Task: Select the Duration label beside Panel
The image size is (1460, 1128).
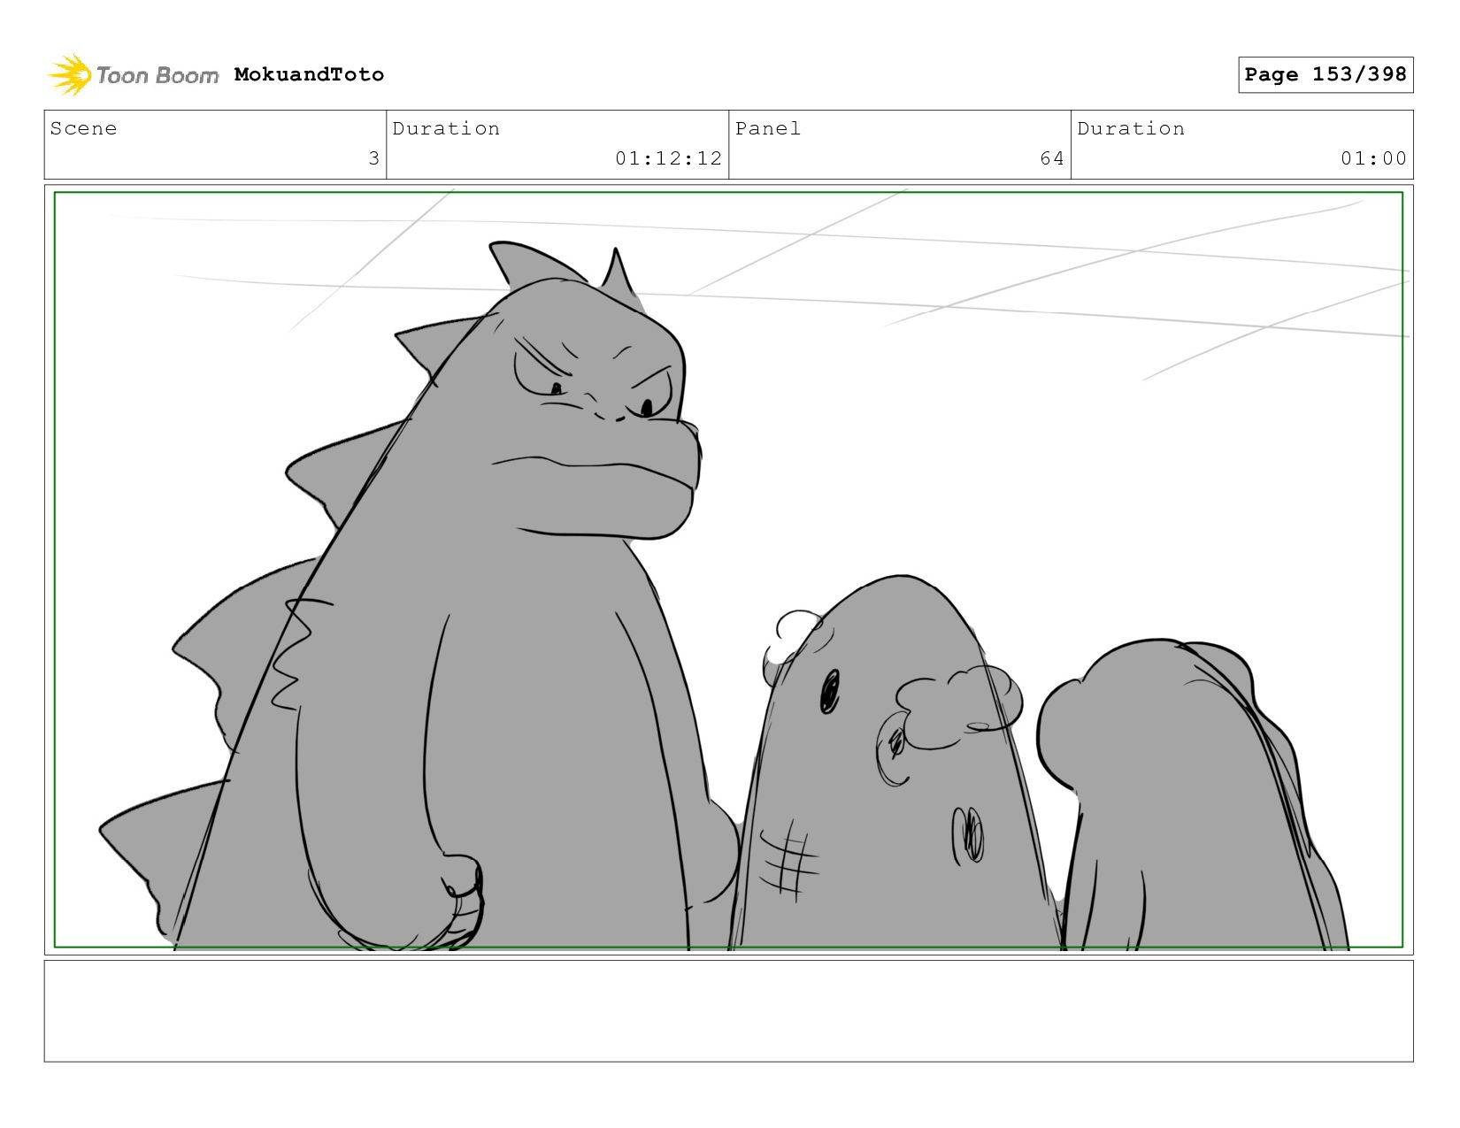Action: (1131, 128)
